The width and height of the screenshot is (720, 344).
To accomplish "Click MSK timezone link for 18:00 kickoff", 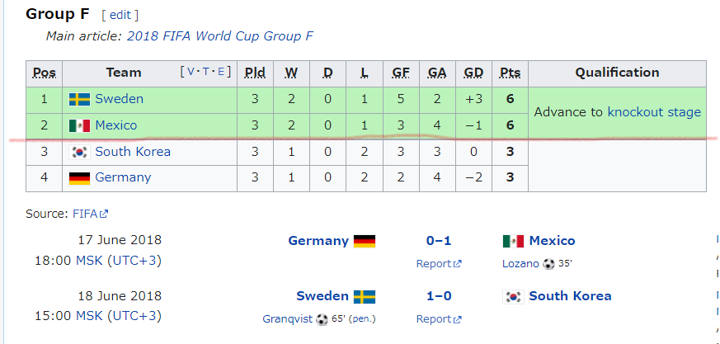I will [89, 261].
